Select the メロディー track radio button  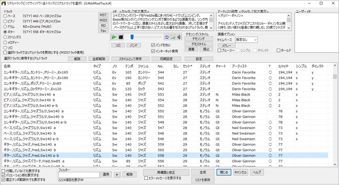[5, 43]
